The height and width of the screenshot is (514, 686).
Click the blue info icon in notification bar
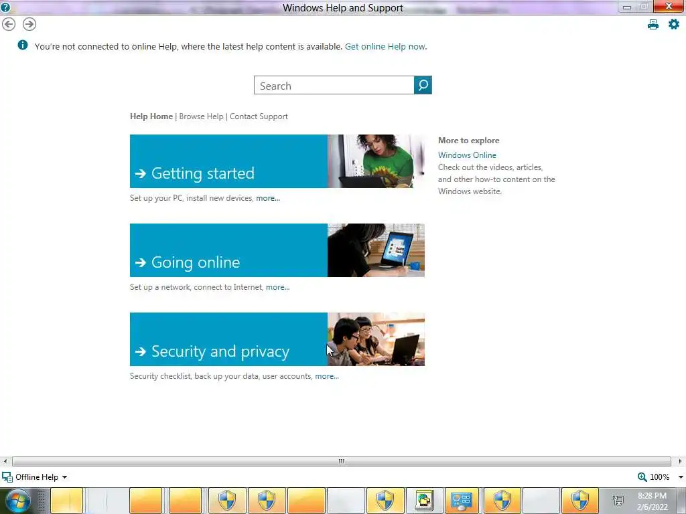(22, 45)
